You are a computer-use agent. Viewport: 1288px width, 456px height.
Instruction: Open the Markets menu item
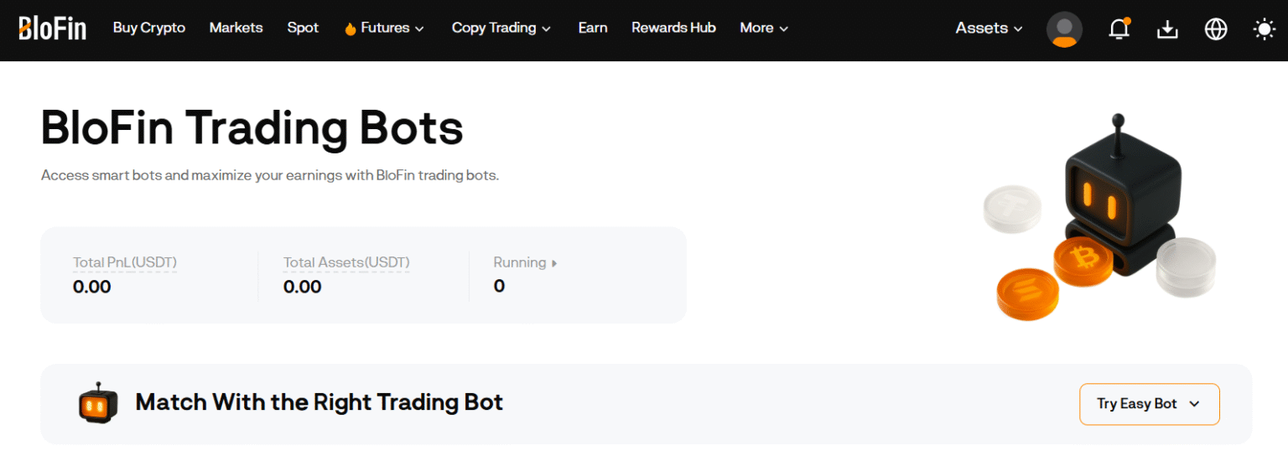[x=236, y=28]
